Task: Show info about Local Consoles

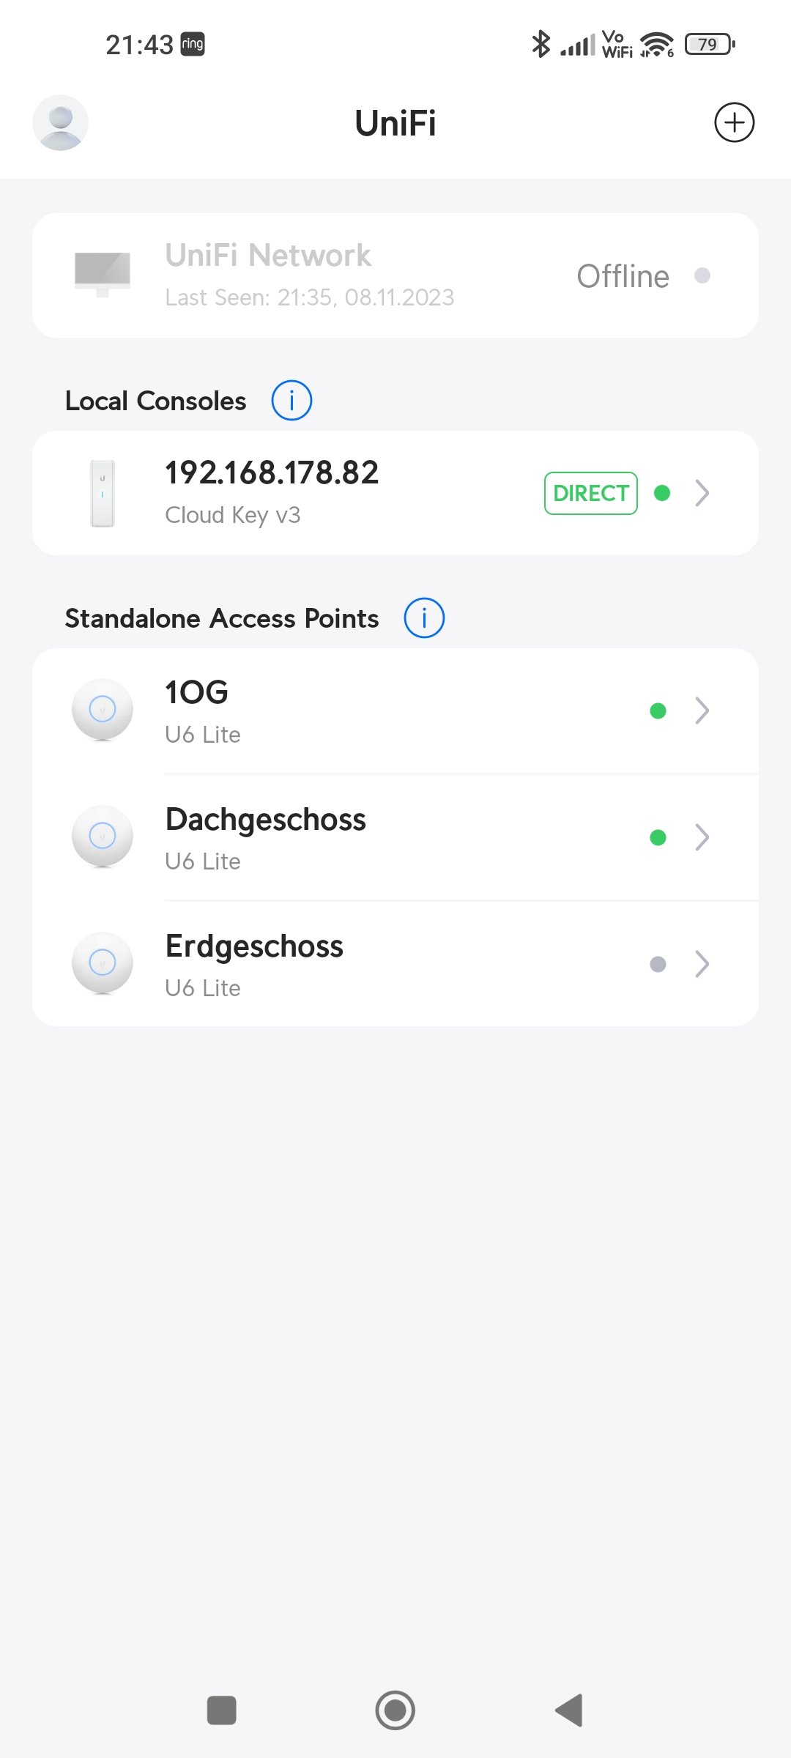Action: [x=291, y=401]
